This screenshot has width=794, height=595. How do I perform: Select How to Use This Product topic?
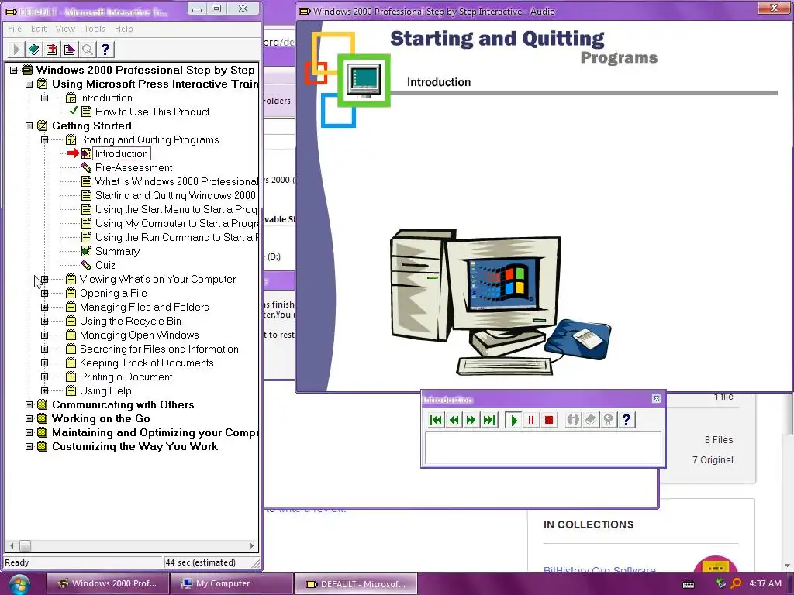click(x=153, y=112)
